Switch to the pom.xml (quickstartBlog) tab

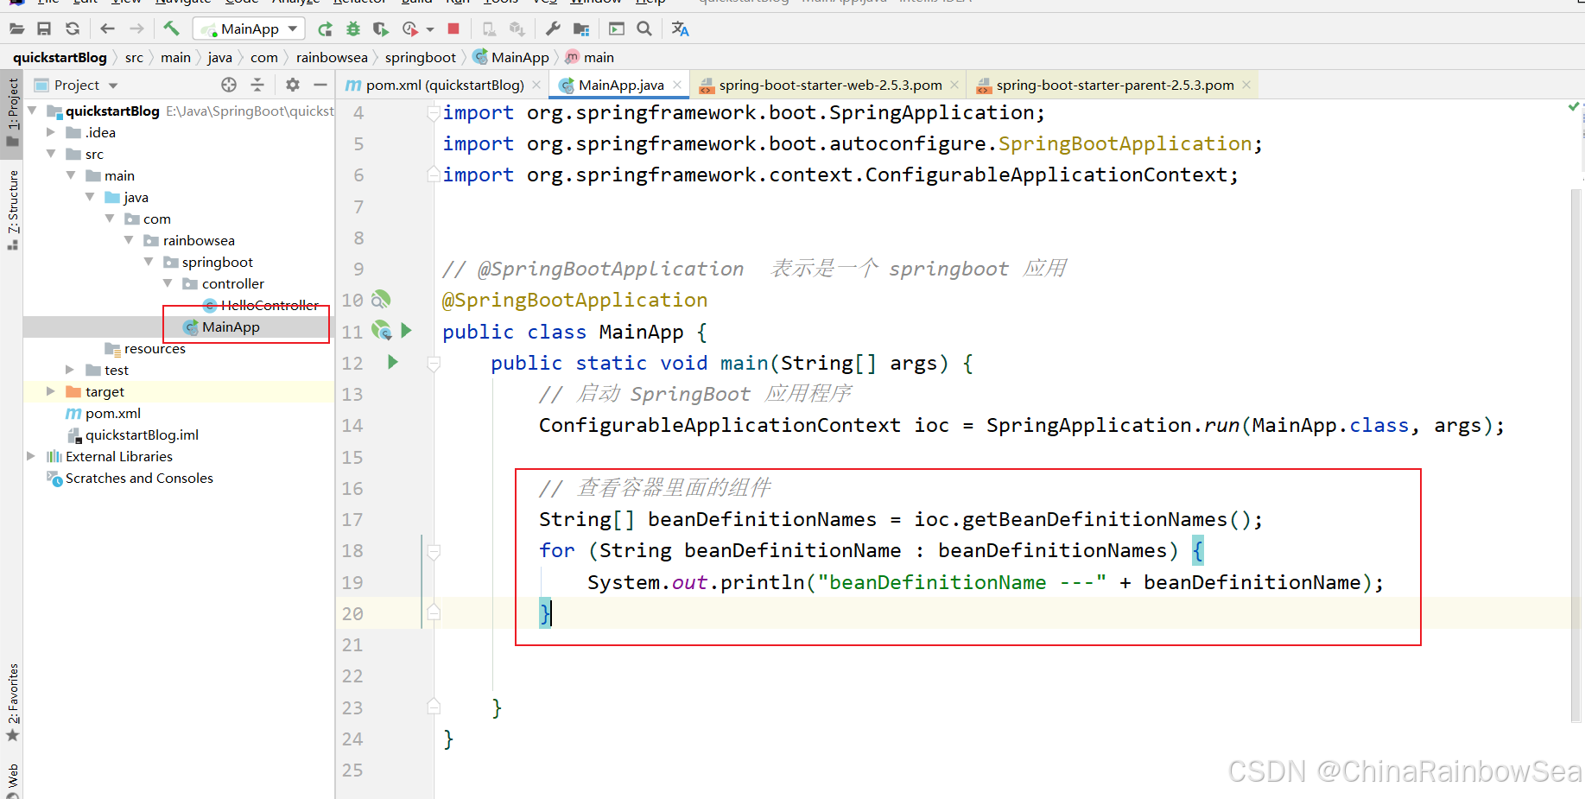443,85
